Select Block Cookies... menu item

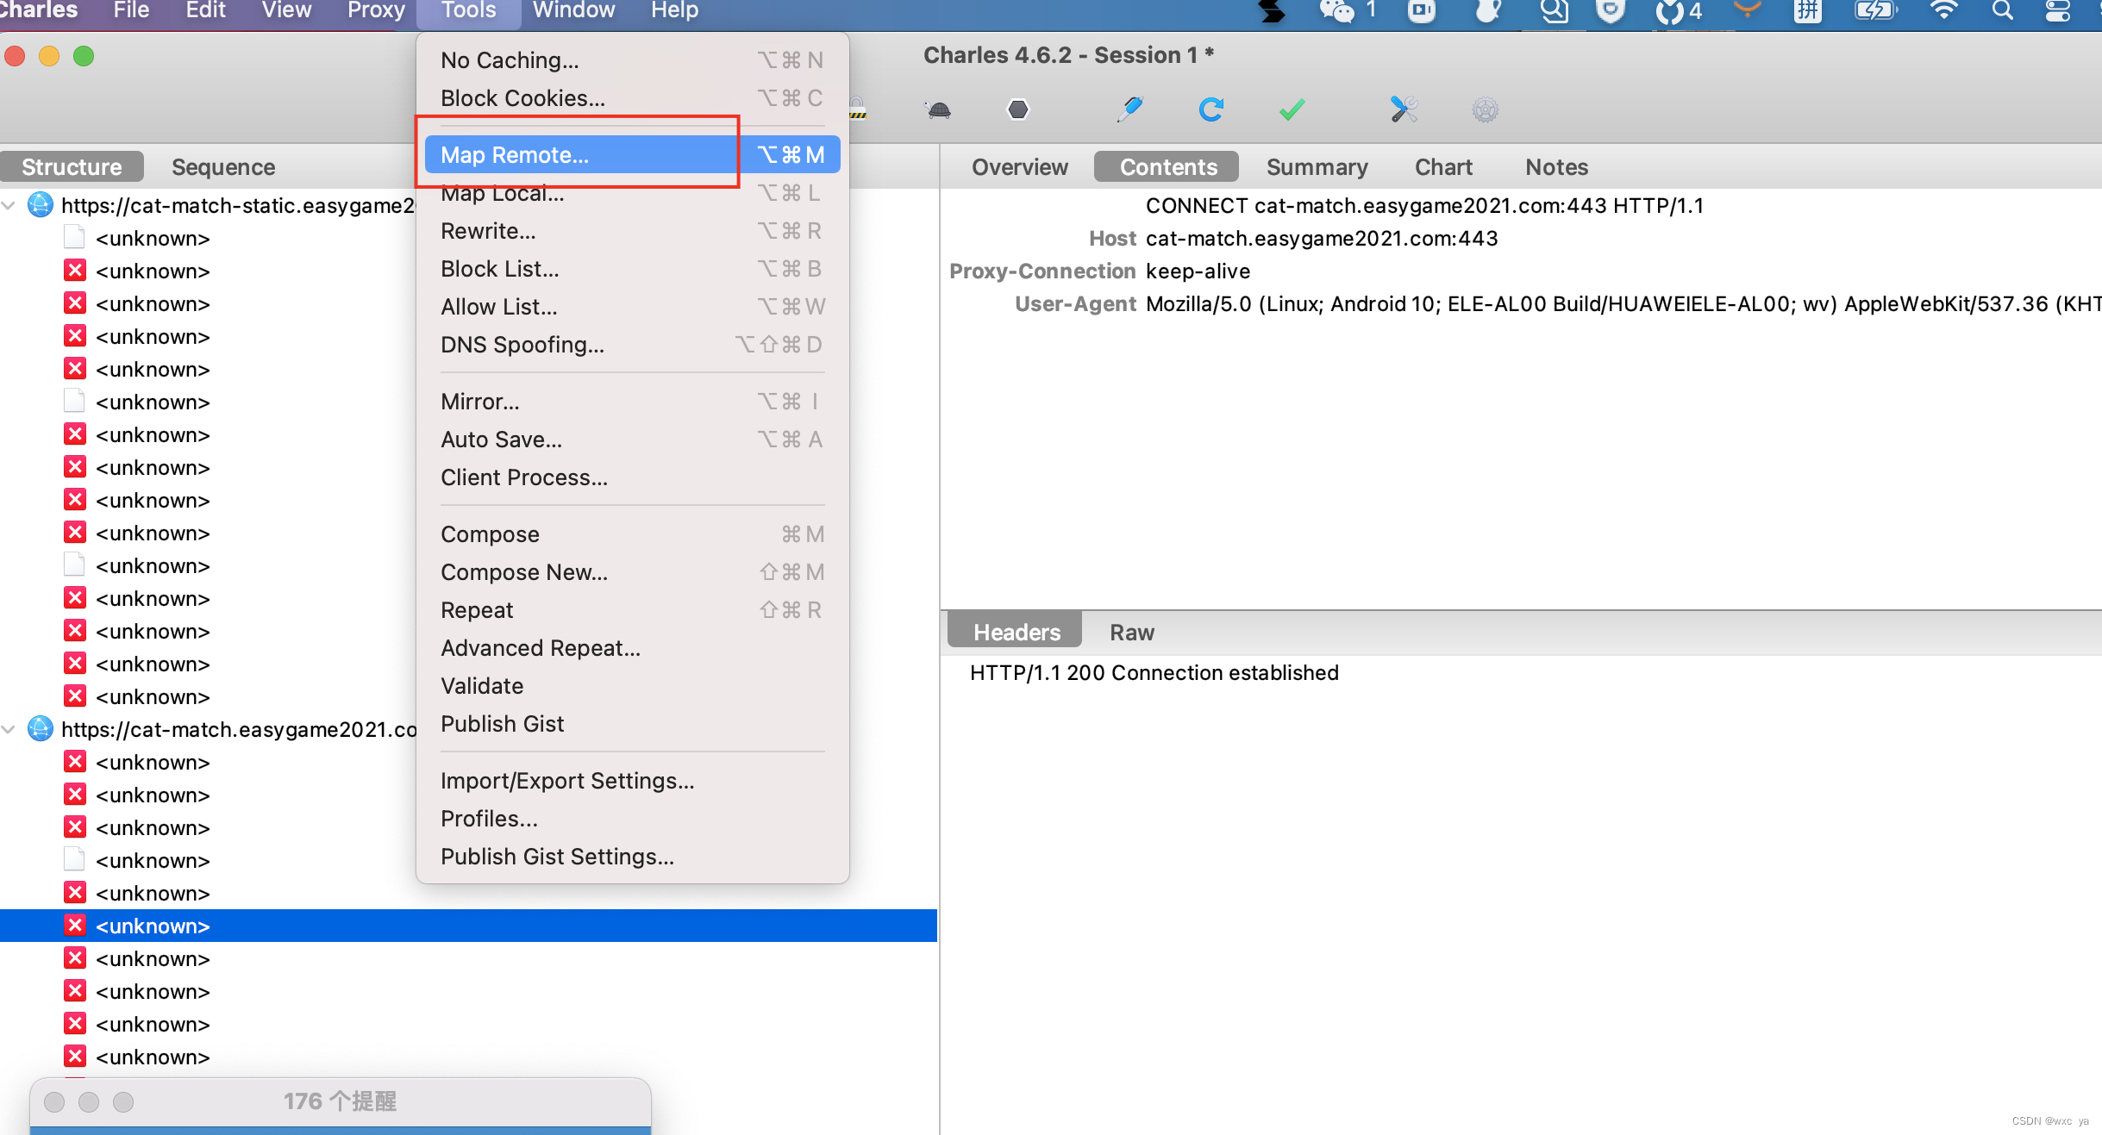point(632,98)
